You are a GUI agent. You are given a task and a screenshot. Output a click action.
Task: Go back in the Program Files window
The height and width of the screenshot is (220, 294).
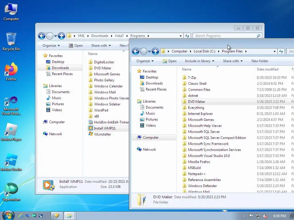click(x=136, y=51)
